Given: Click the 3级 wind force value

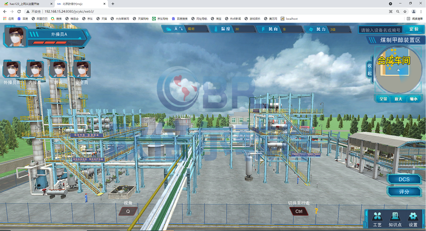Looking at the screenshot, I should (333, 29).
